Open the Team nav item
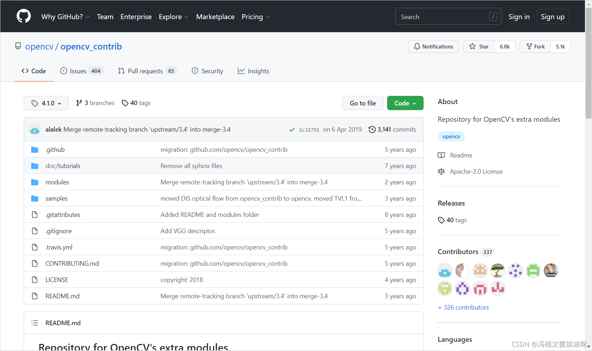This screenshot has height=351, width=592. [x=105, y=17]
